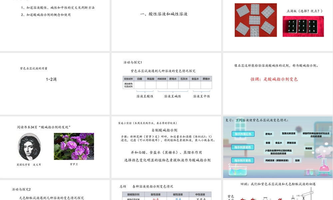The width and height of the screenshot is (333, 200).
Task: Select the slide showing 点滴板 spot plates
Action: click(x=278, y=25)
